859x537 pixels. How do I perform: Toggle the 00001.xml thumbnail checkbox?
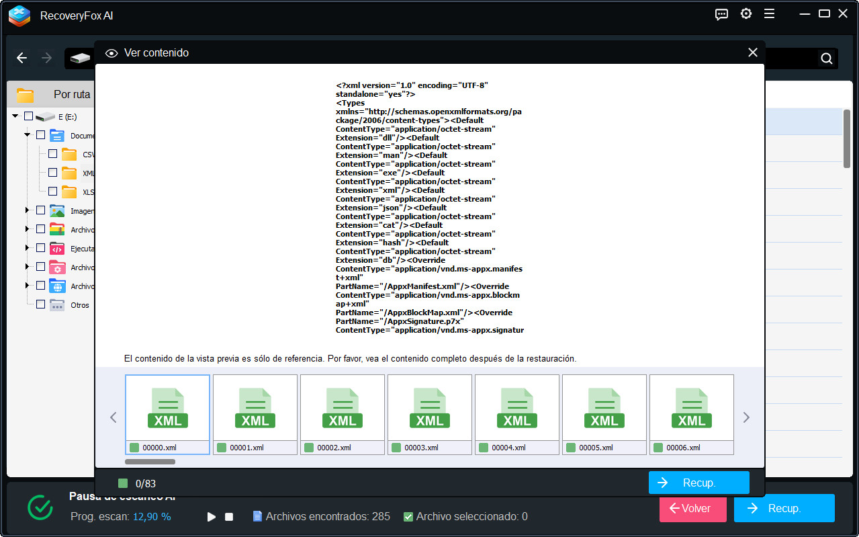(x=222, y=448)
